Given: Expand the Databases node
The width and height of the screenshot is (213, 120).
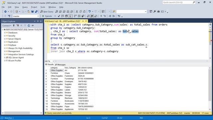Looking at the screenshot, I should (5, 33).
